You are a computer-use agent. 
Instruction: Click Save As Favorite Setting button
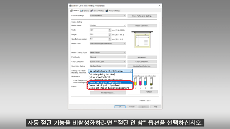point(142,16)
